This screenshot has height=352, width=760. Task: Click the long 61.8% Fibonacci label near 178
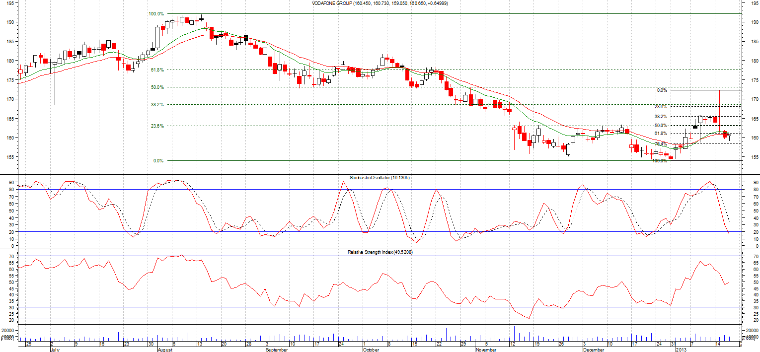(x=157, y=70)
